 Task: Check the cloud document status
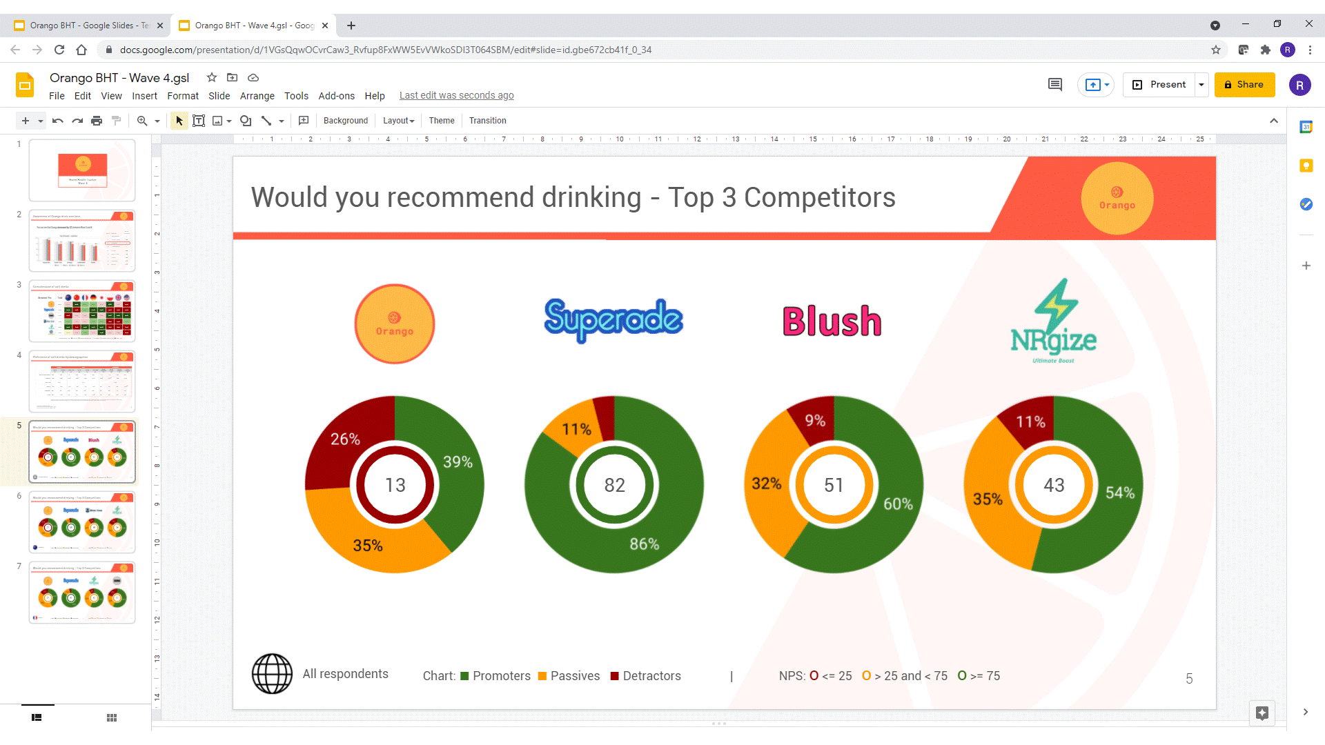coord(253,77)
